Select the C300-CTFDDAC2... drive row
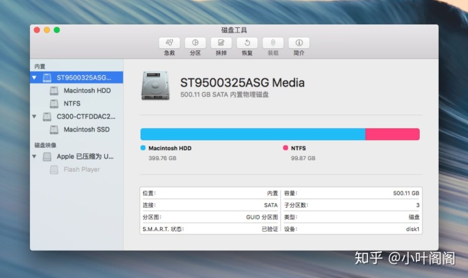The width and height of the screenshot is (468, 278). point(77,117)
